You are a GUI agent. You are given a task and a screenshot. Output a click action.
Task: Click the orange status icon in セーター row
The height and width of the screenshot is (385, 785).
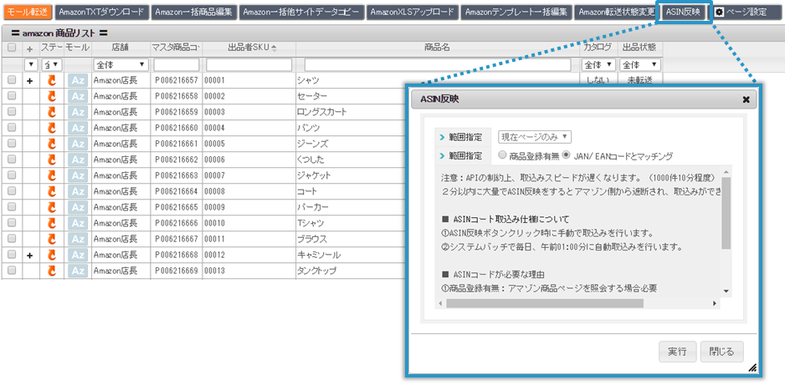click(x=52, y=96)
